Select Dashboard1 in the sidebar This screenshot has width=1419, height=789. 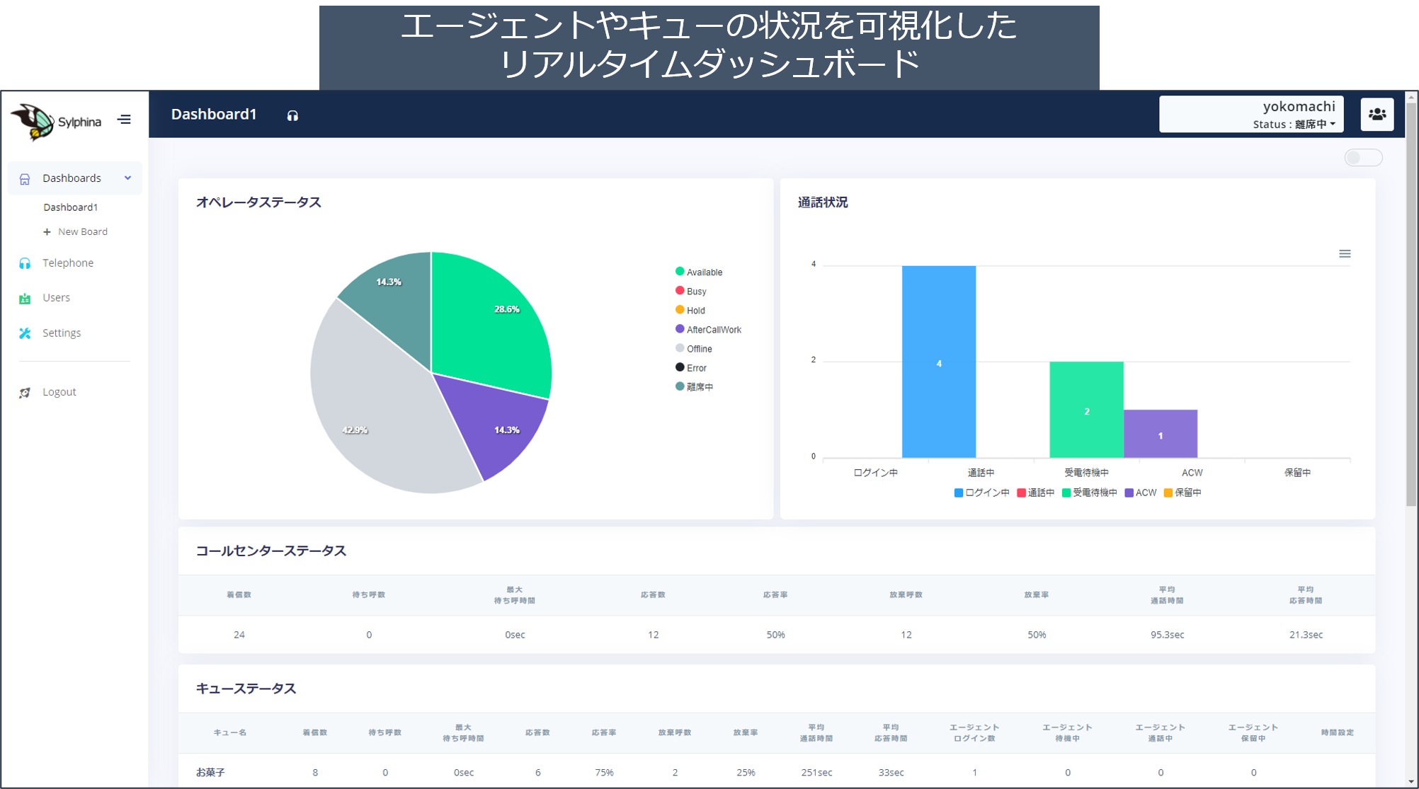(x=70, y=207)
